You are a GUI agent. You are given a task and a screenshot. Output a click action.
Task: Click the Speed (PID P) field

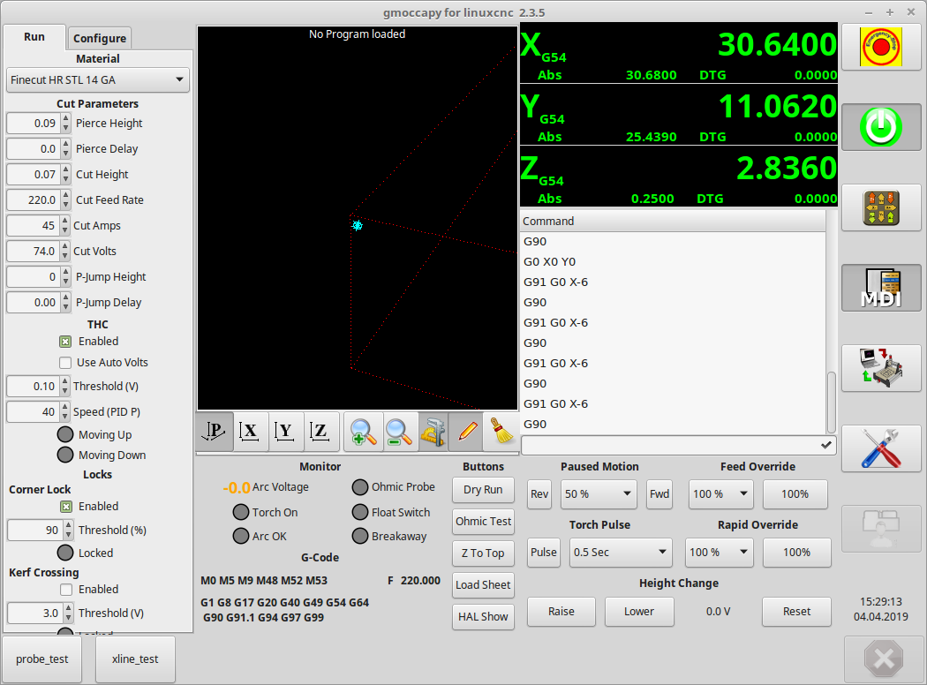point(34,412)
